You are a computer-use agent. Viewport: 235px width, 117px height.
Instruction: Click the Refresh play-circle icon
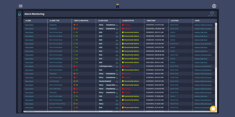tap(212, 13)
